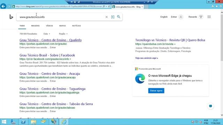
Task: Open the Região filter dropdown
Action: click(63, 34)
